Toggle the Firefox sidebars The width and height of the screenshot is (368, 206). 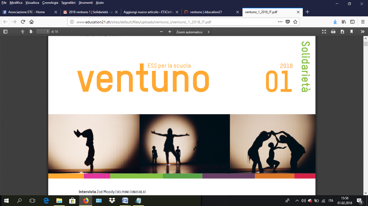tap(352, 22)
